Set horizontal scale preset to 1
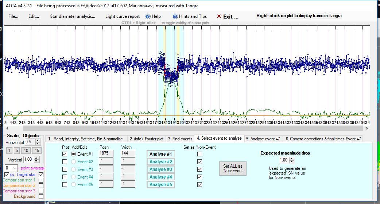The image size is (380, 204). 9,151
